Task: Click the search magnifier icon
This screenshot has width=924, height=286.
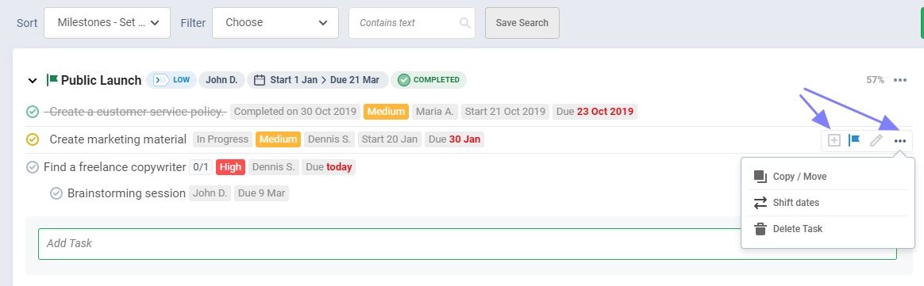Action: click(465, 23)
